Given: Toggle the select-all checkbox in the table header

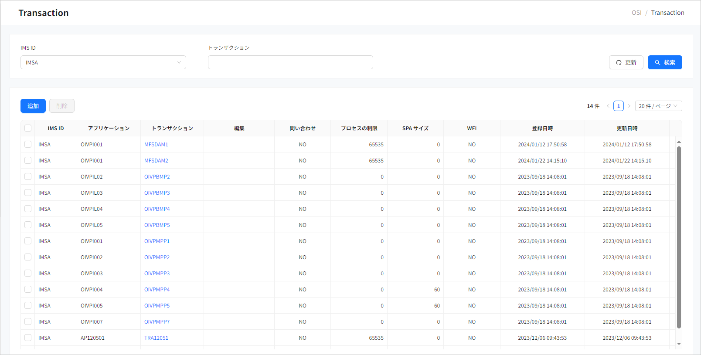Looking at the screenshot, I should 28,128.
